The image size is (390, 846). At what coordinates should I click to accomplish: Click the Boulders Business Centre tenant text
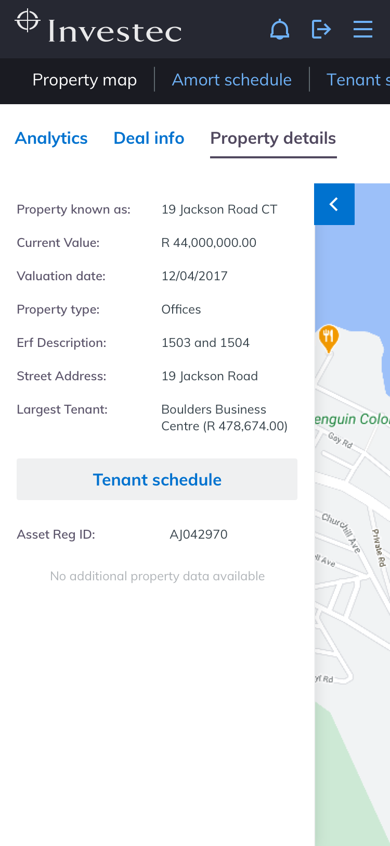click(x=224, y=418)
